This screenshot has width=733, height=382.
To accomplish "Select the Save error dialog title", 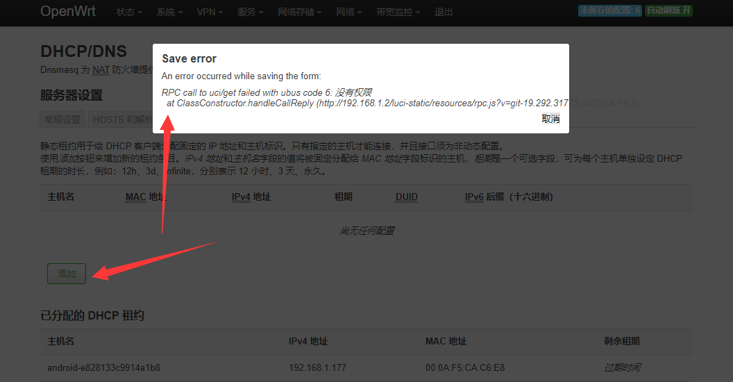I will coord(189,59).
